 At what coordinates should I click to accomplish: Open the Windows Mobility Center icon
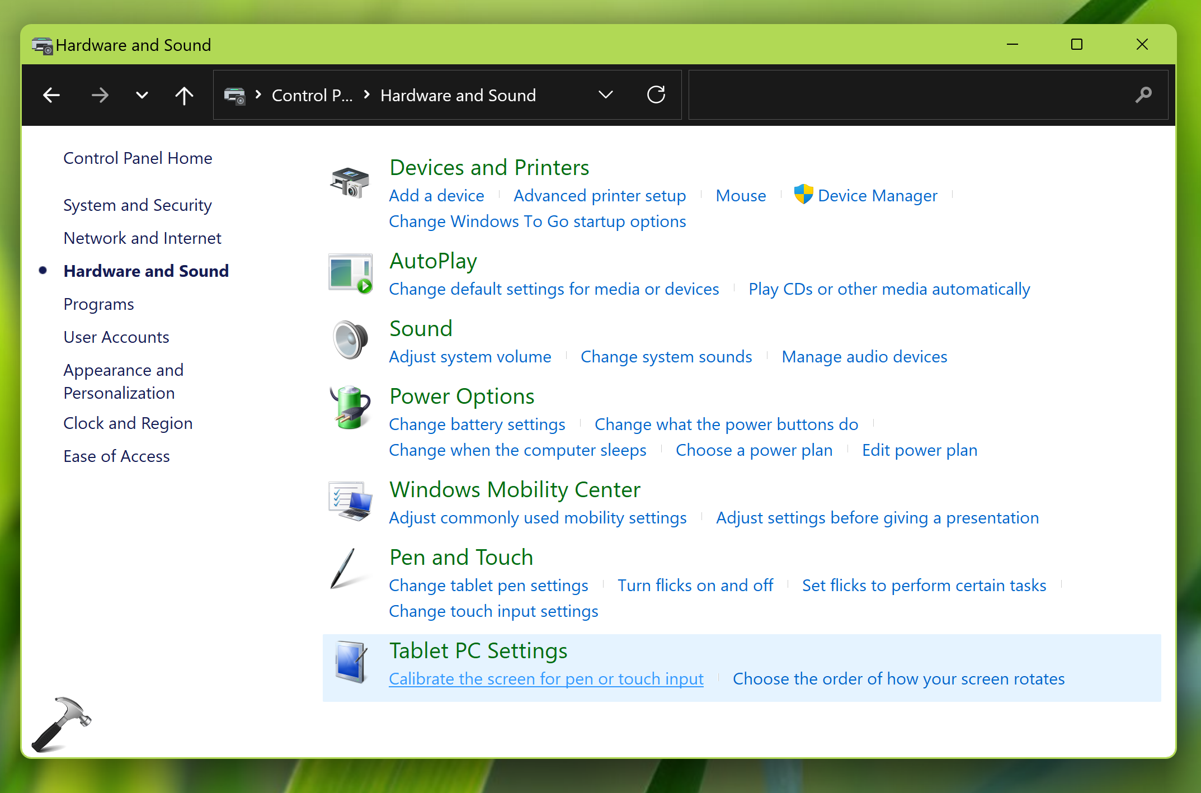[350, 501]
